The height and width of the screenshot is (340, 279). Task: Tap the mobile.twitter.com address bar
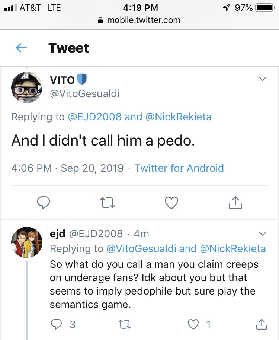(x=139, y=20)
